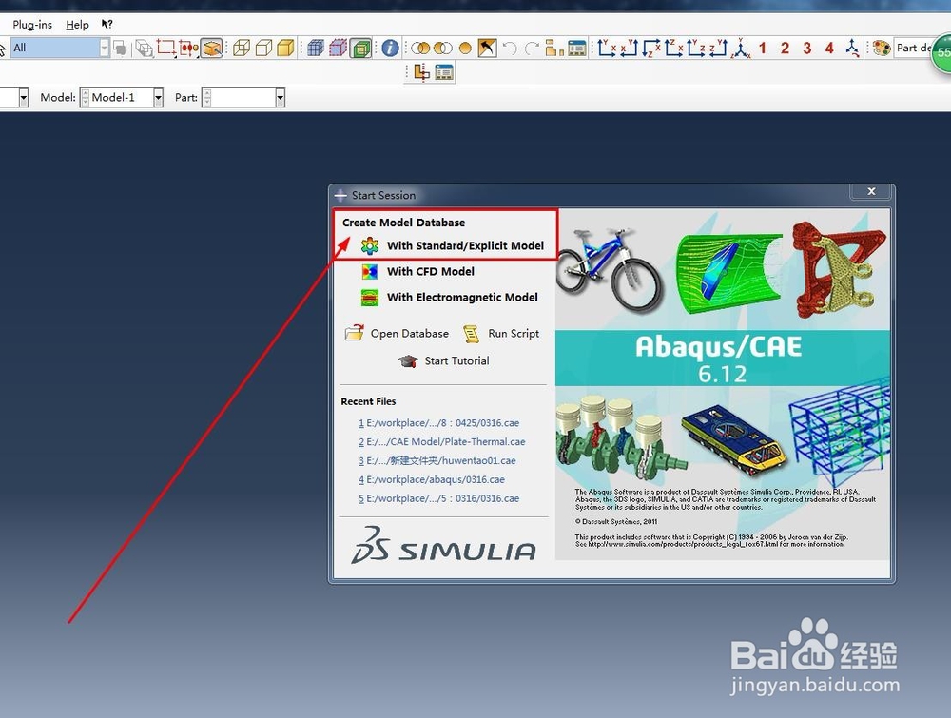Apply the mirrored Z-Y axes view

coord(719,48)
